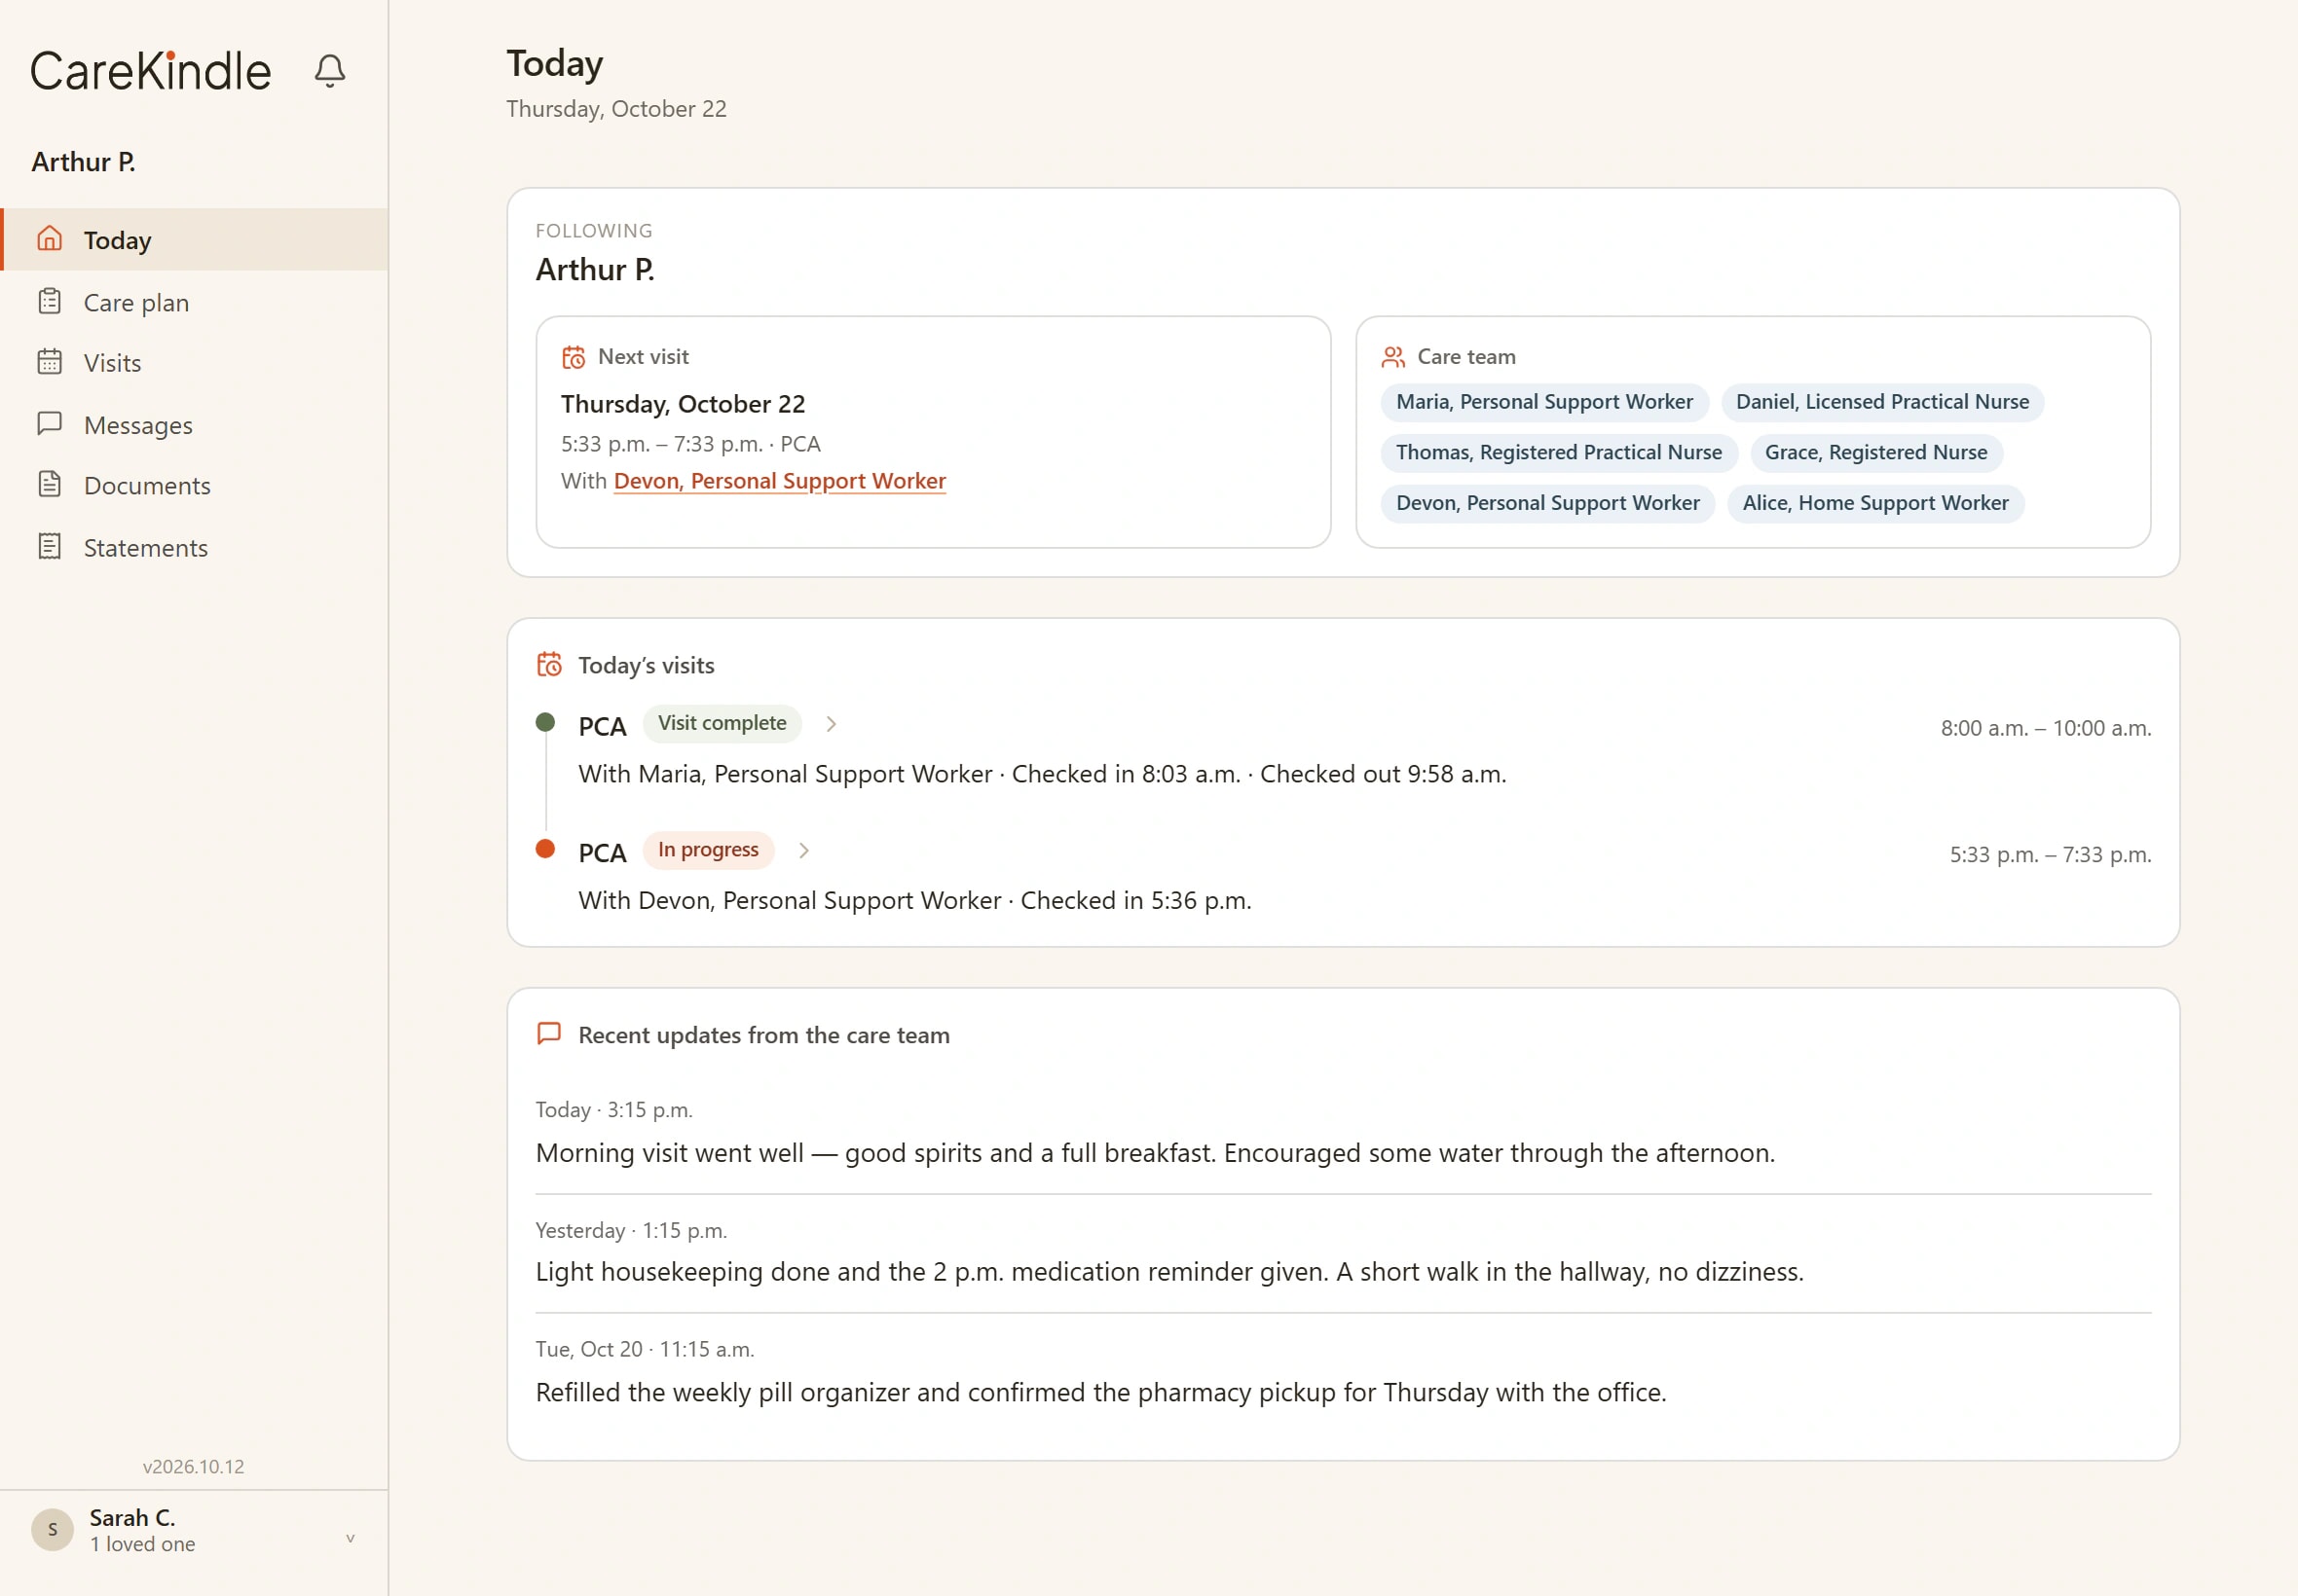
Task: Click the Today home icon
Action: pos(49,239)
